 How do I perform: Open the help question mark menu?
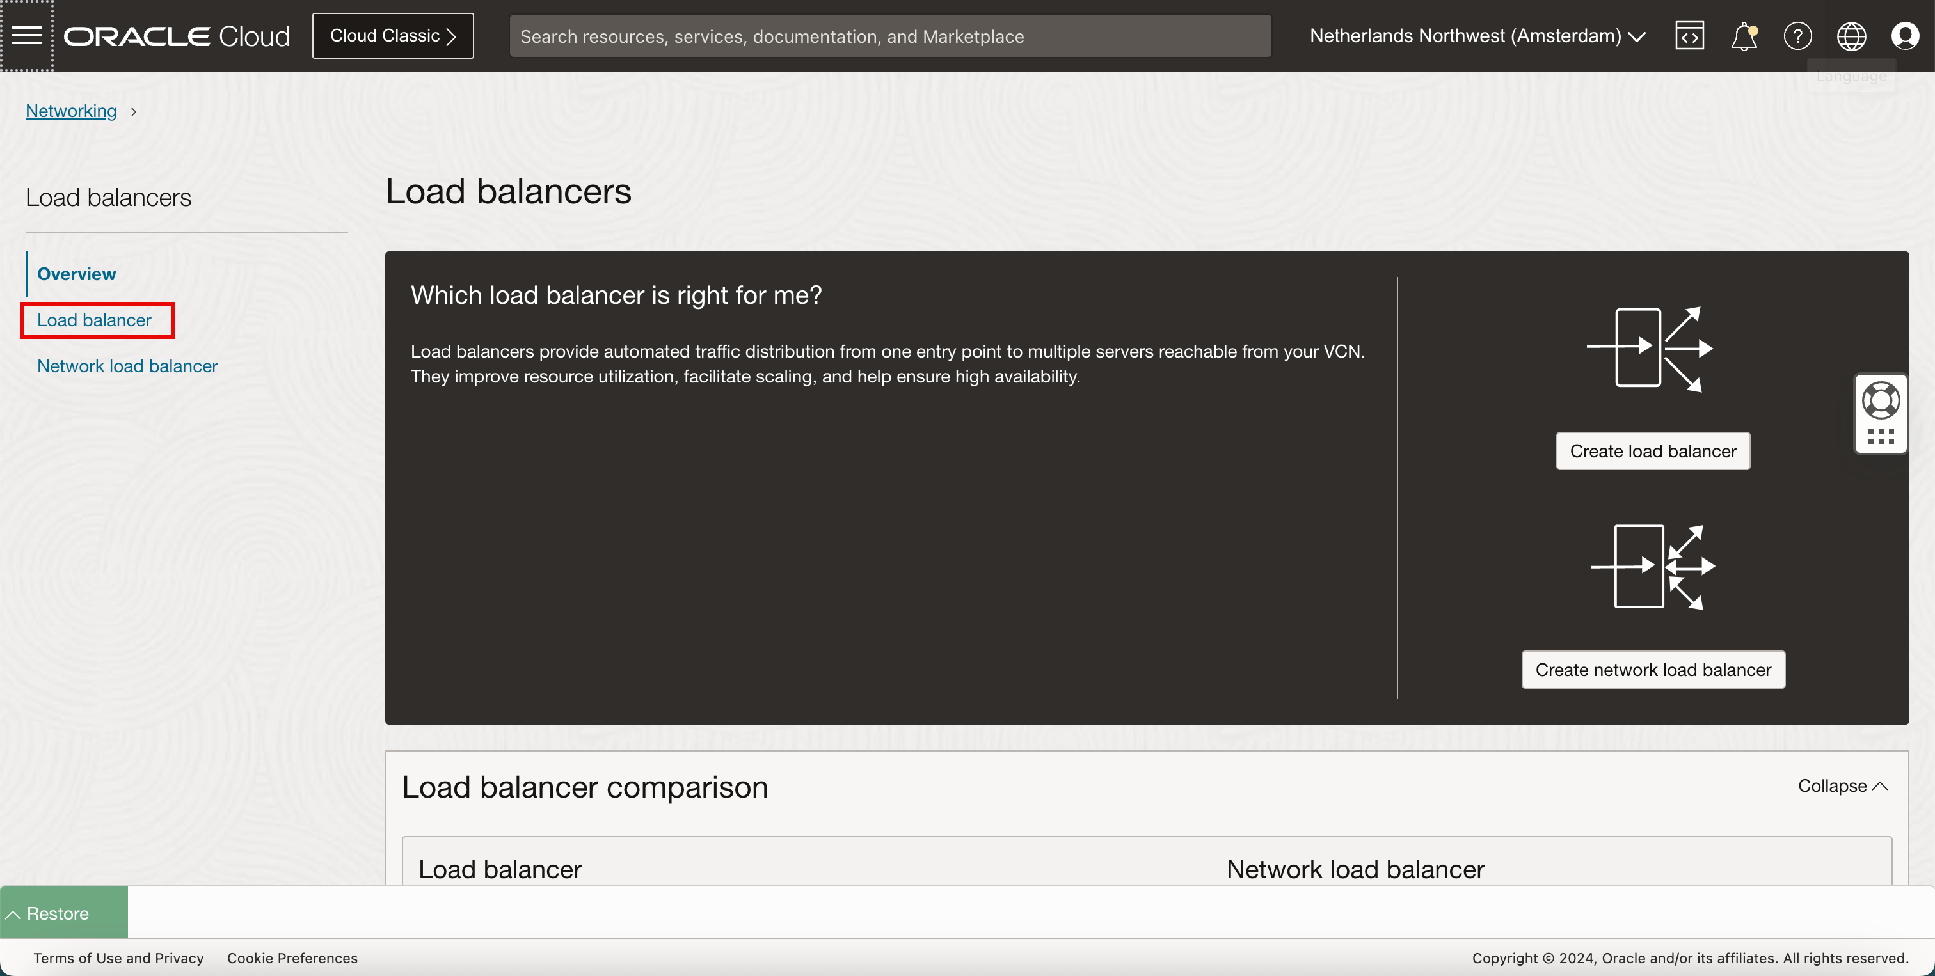point(1797,35)
